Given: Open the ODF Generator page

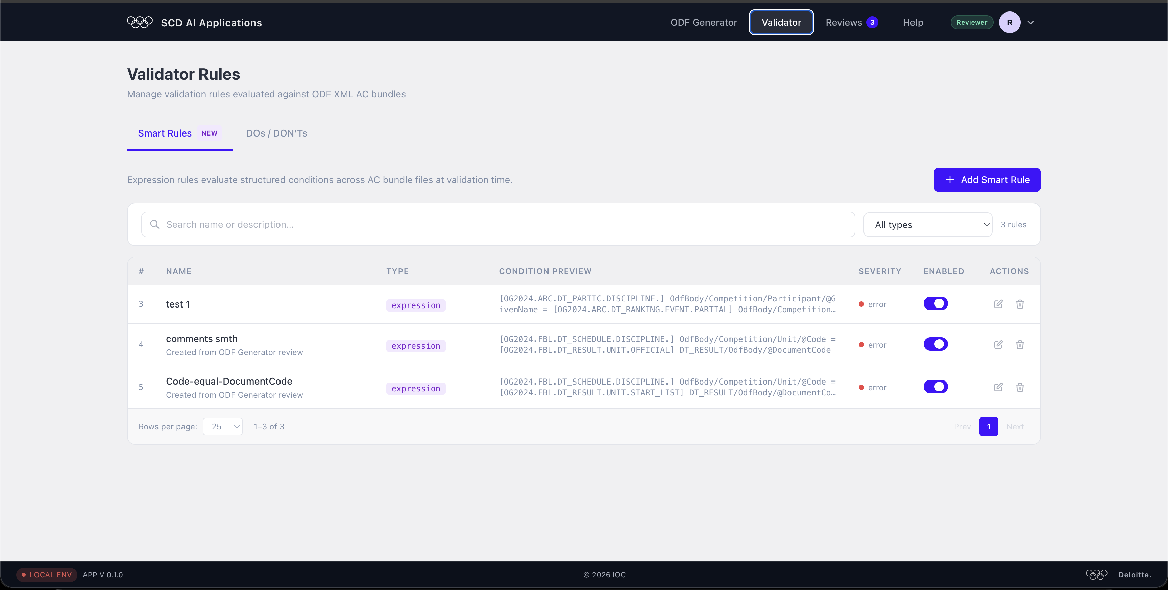Looking at the screenshot, I should coord(704,22).
